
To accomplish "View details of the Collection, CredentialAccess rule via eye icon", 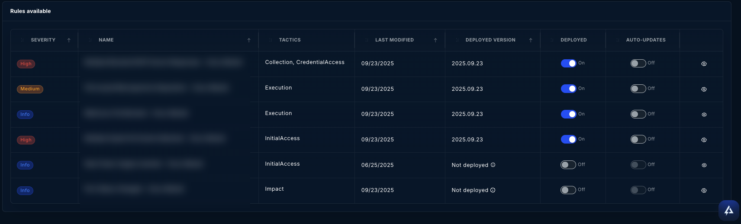I will pyautogui.click(x=704, y=64).
